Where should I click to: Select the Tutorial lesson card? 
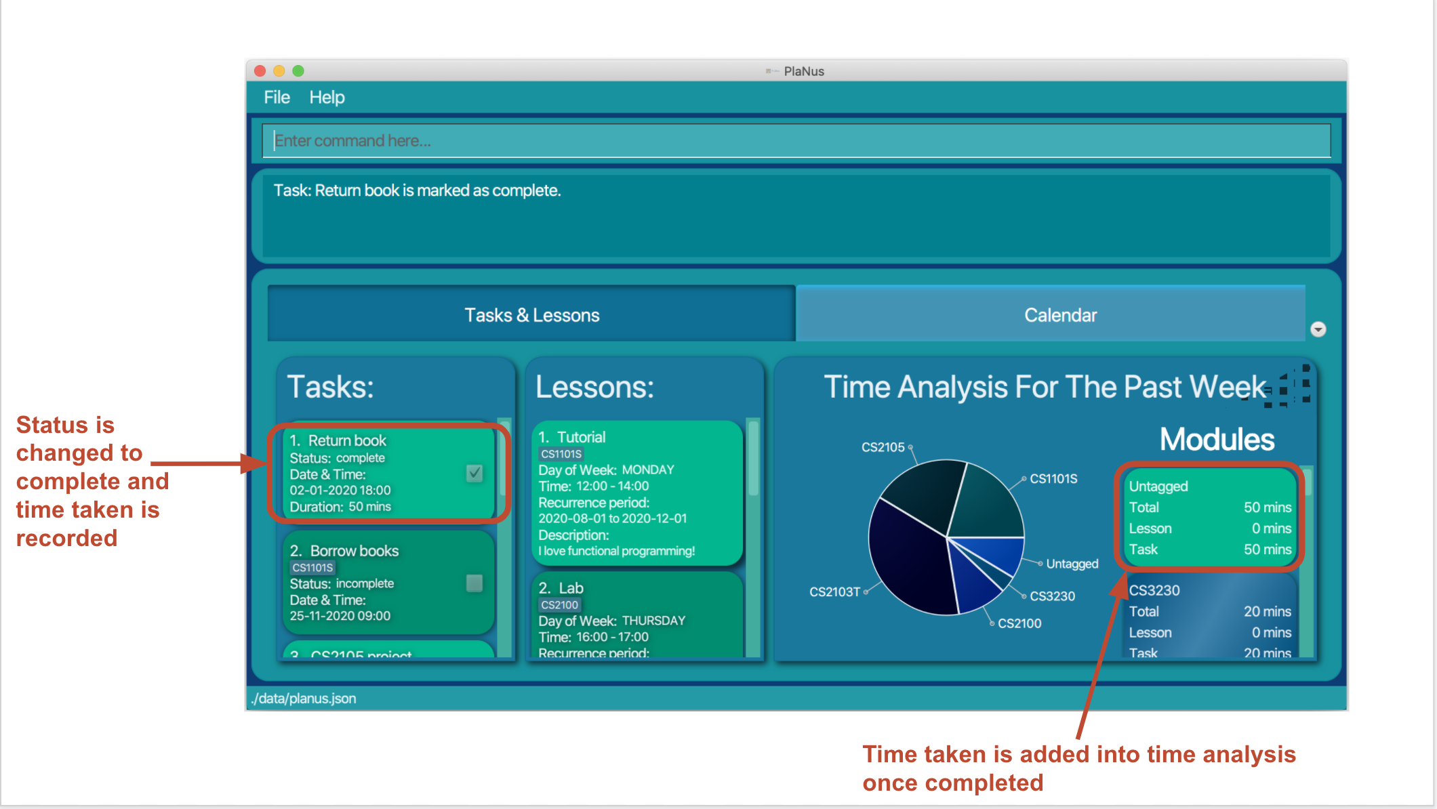(x=637, y=493)
